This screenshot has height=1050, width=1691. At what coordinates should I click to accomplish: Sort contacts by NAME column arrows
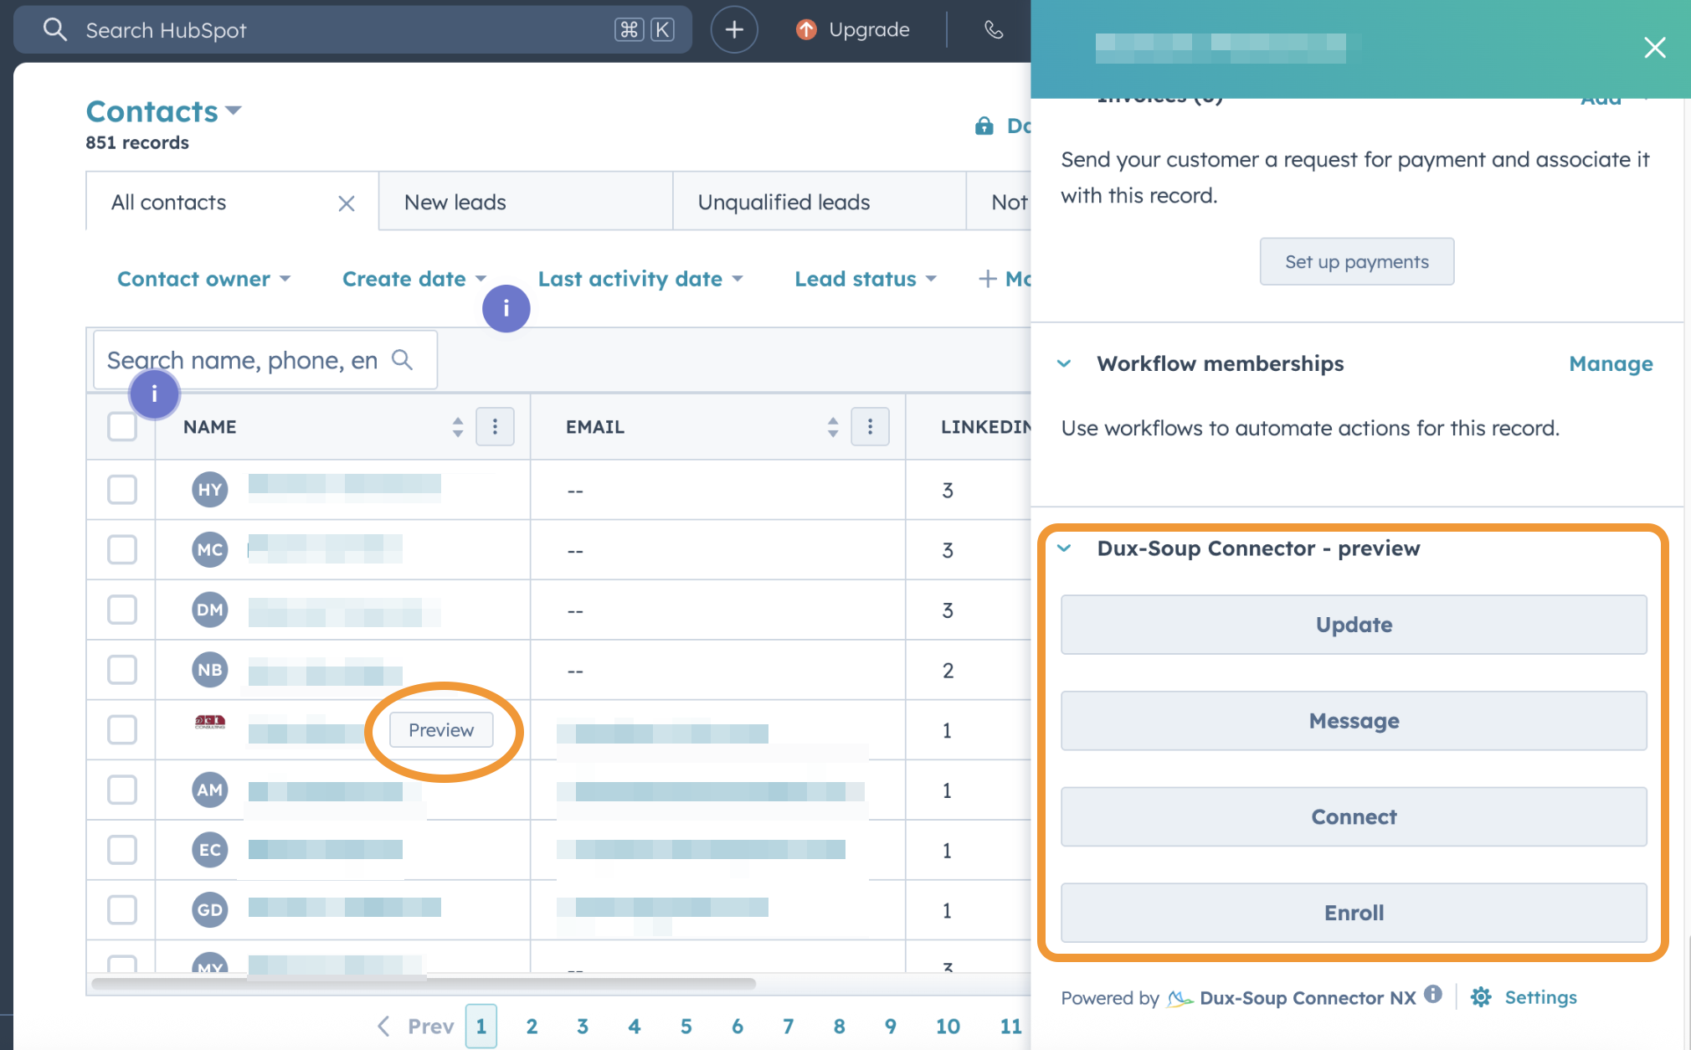[457, 427]
